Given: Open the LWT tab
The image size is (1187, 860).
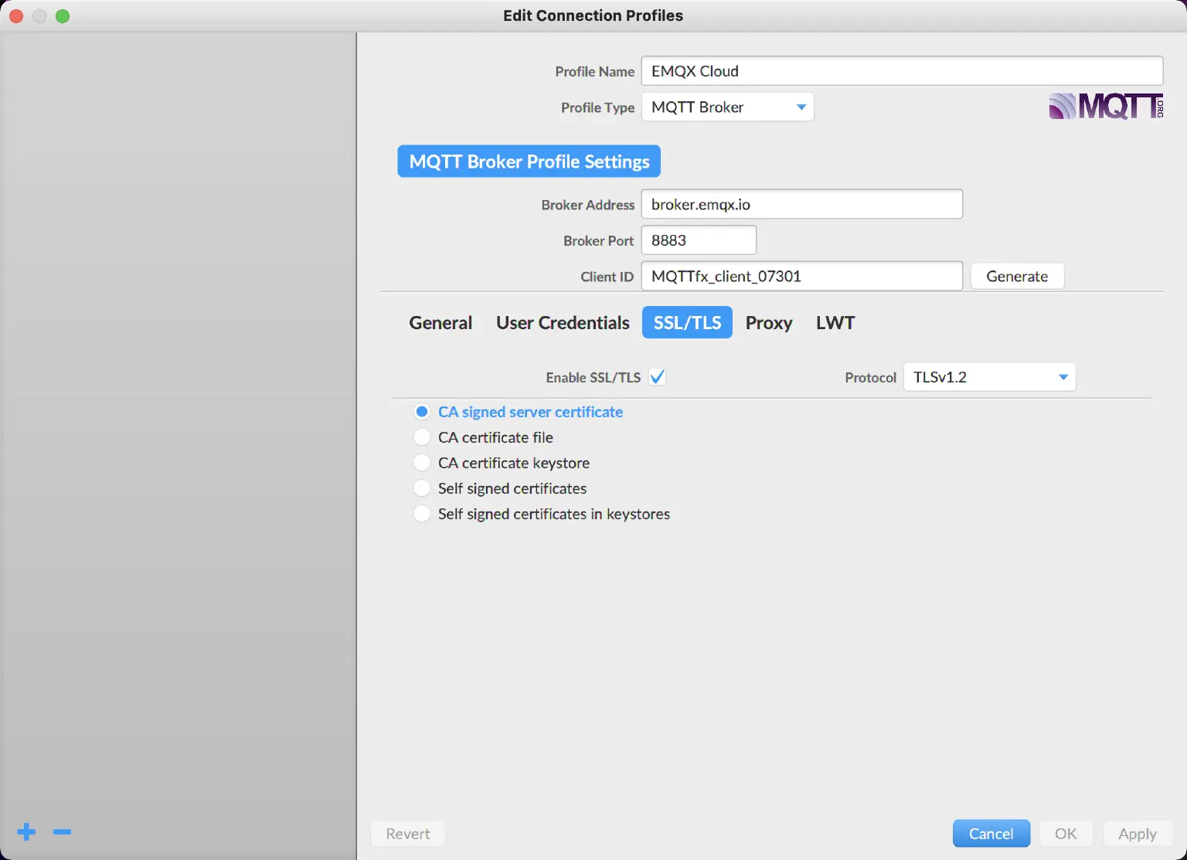Looking at the screenshot, I should tap(835, 322).
